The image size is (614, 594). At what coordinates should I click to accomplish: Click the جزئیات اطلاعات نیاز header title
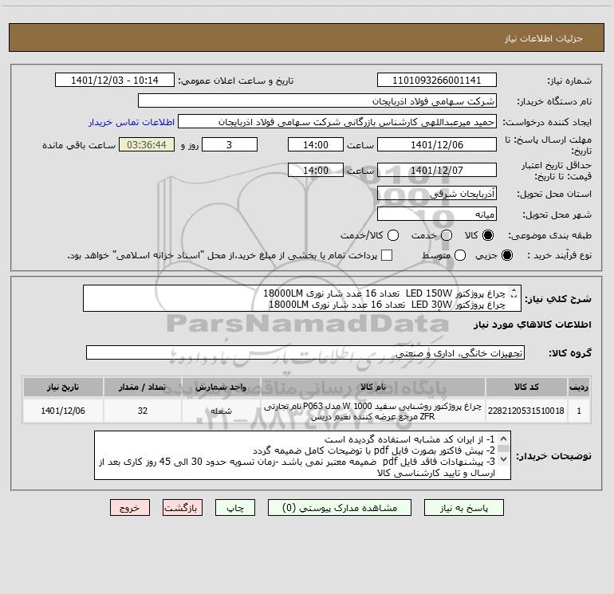click(544, 38)
